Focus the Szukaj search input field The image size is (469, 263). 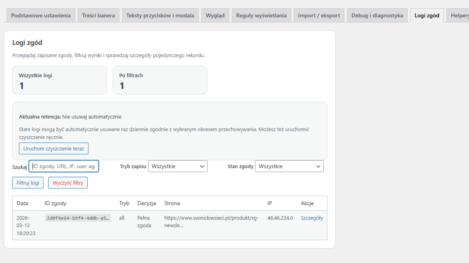click(64, 166)
